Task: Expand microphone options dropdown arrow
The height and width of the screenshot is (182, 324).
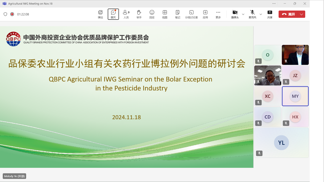Action: pyautogui.click(x=261, y=14)
